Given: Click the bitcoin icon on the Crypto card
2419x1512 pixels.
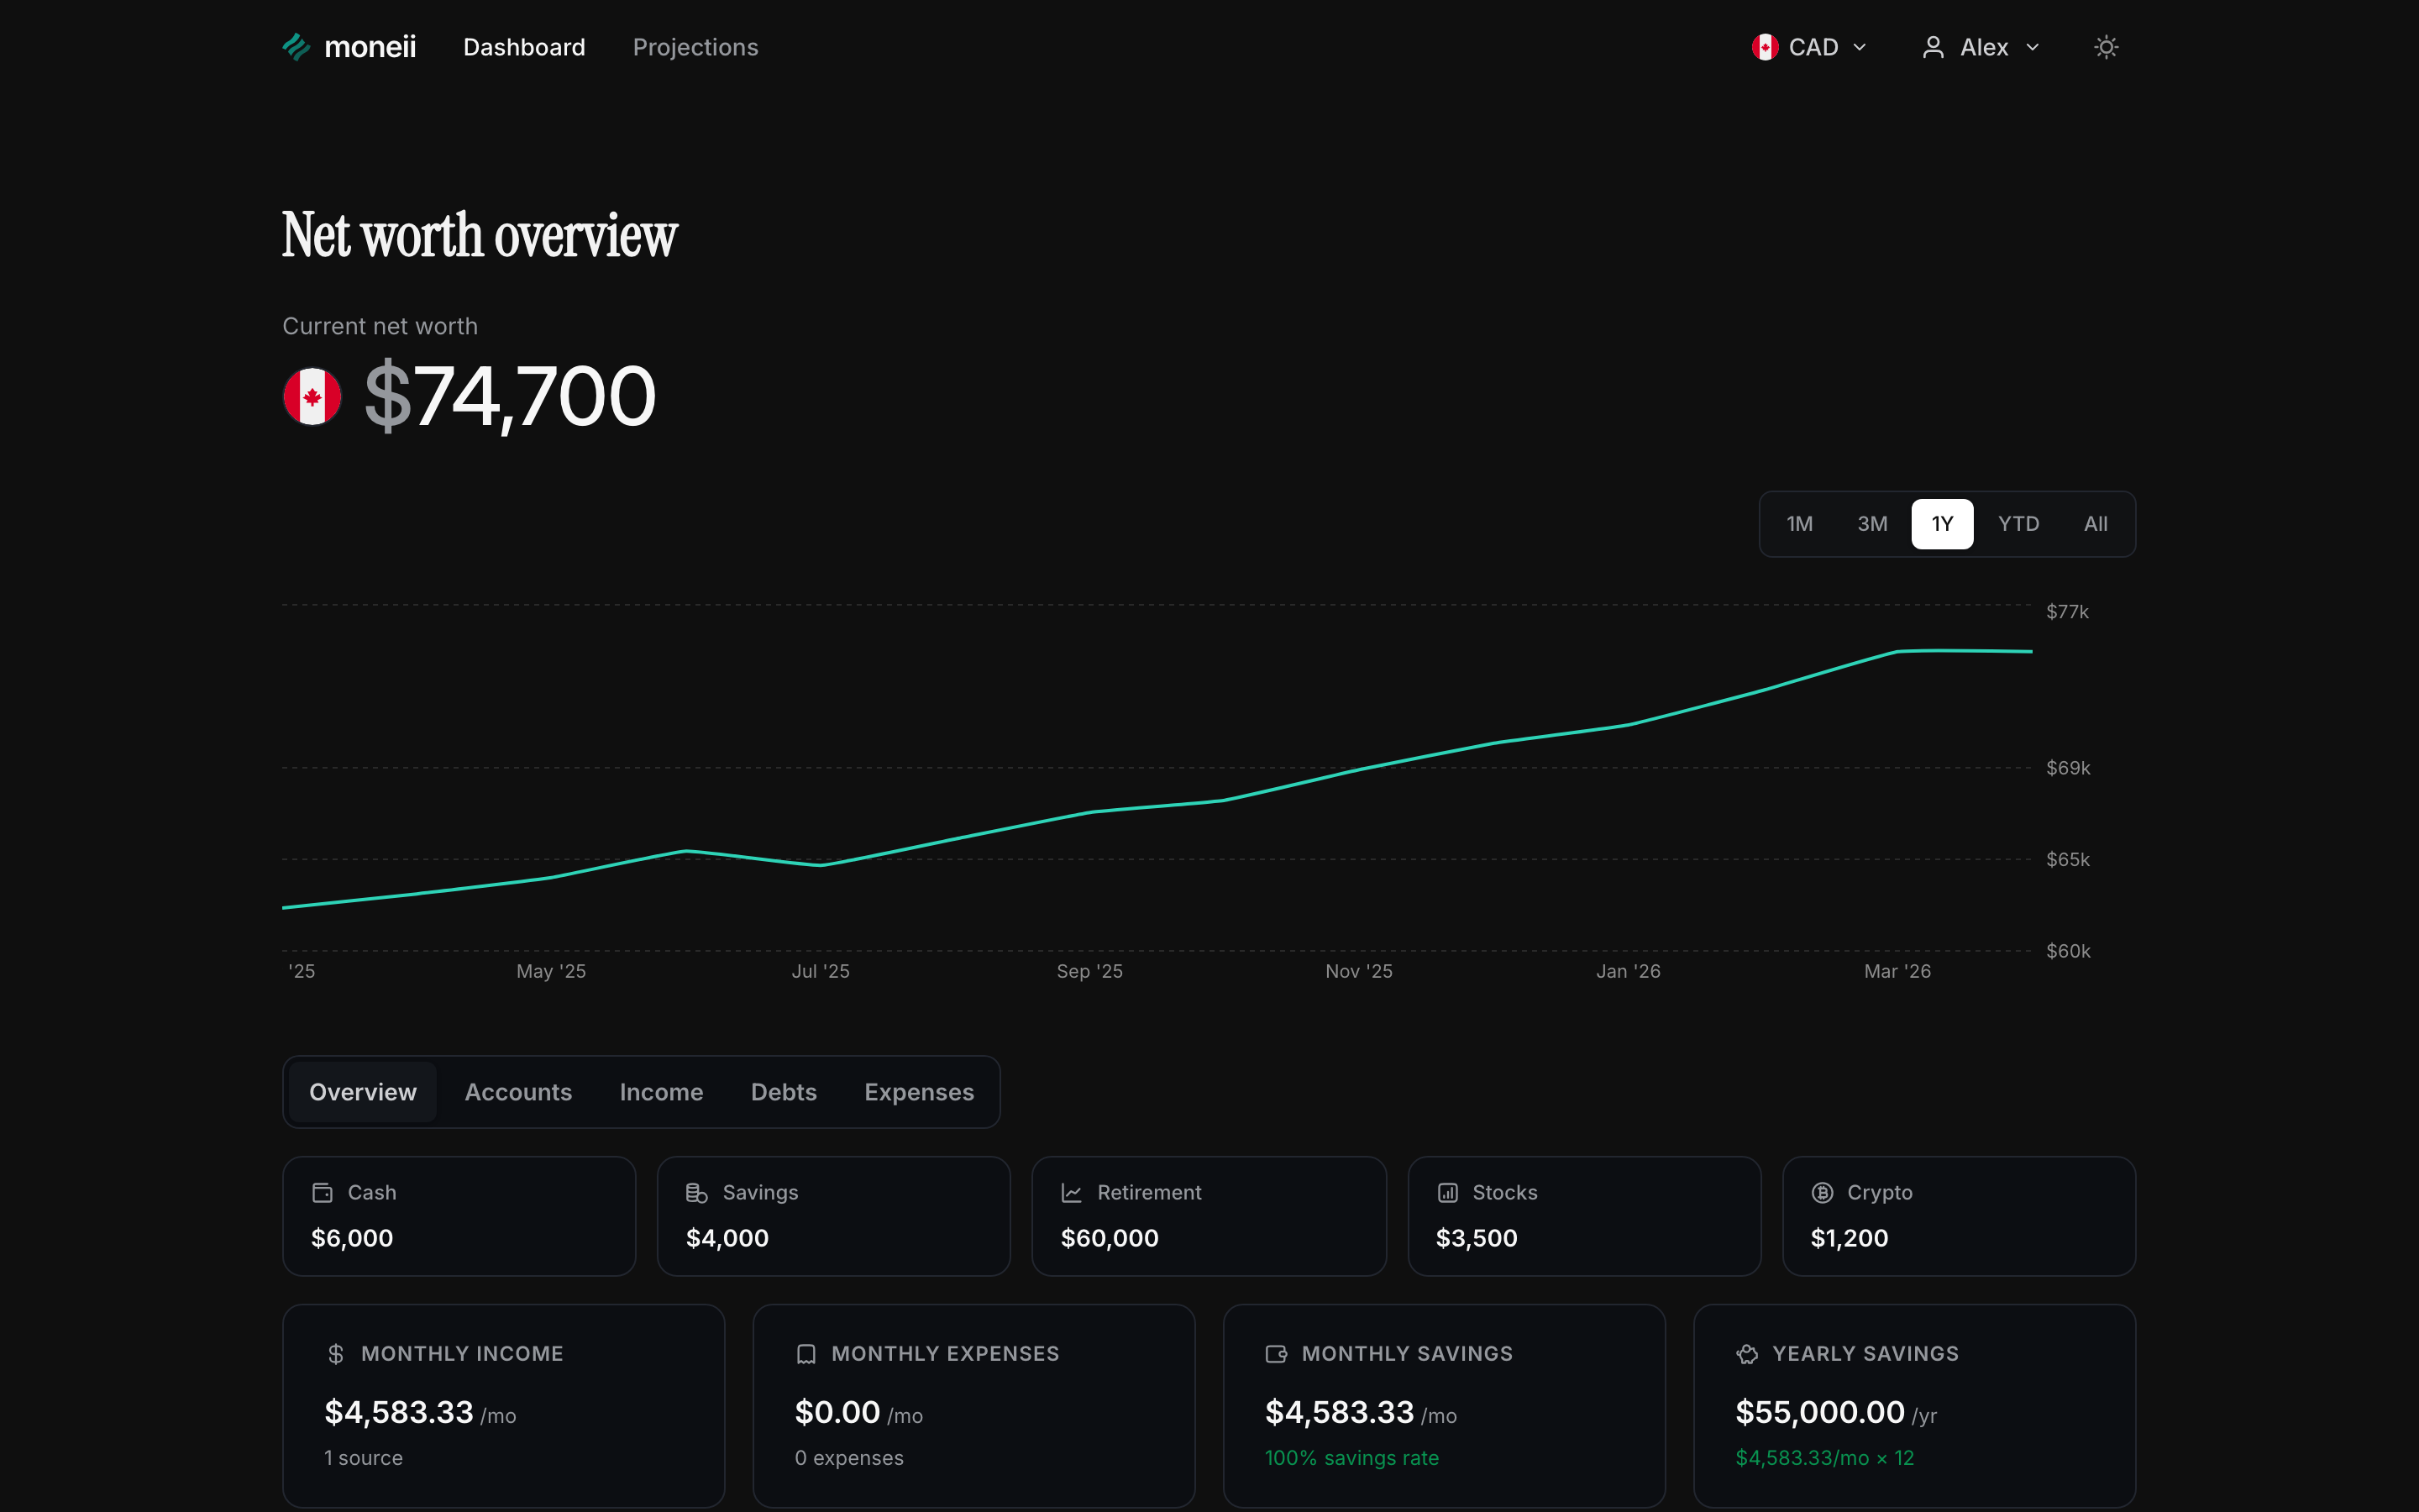Looking at the screenshot, I should point(1821,1192).
